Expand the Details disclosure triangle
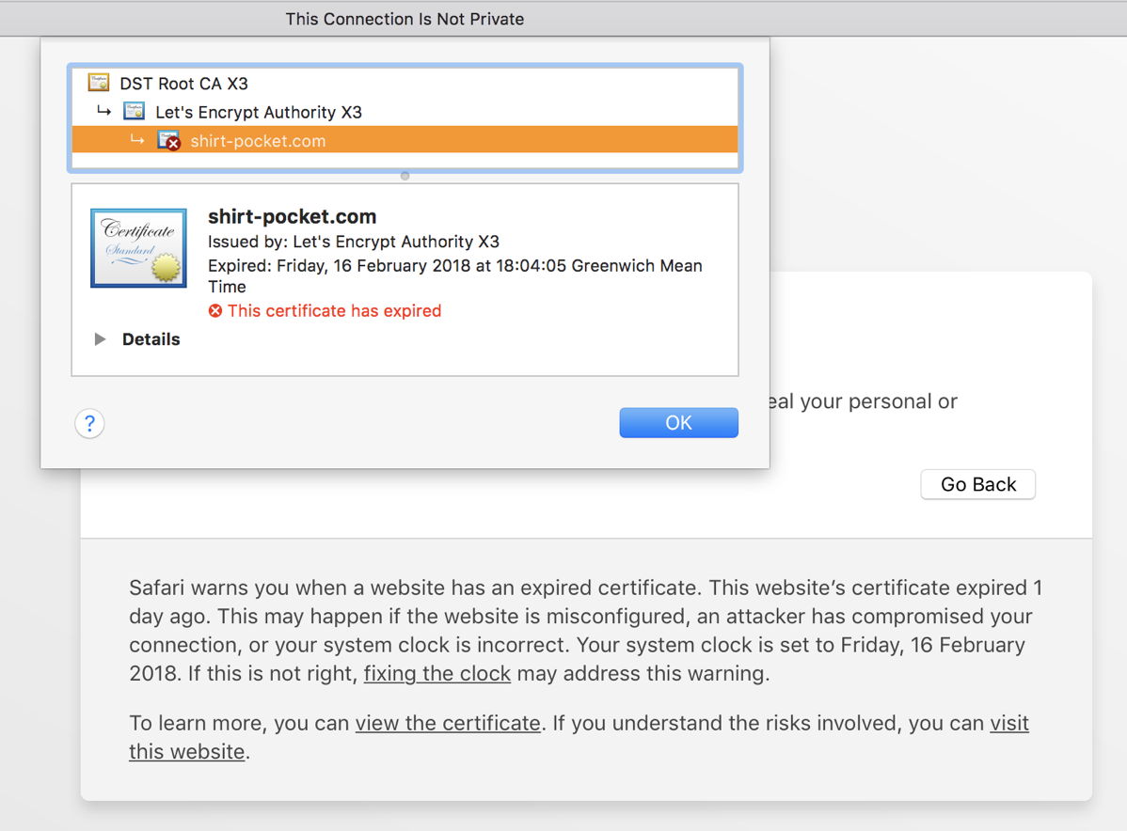This screenshot has height=831, width=1127. [100, 339]
